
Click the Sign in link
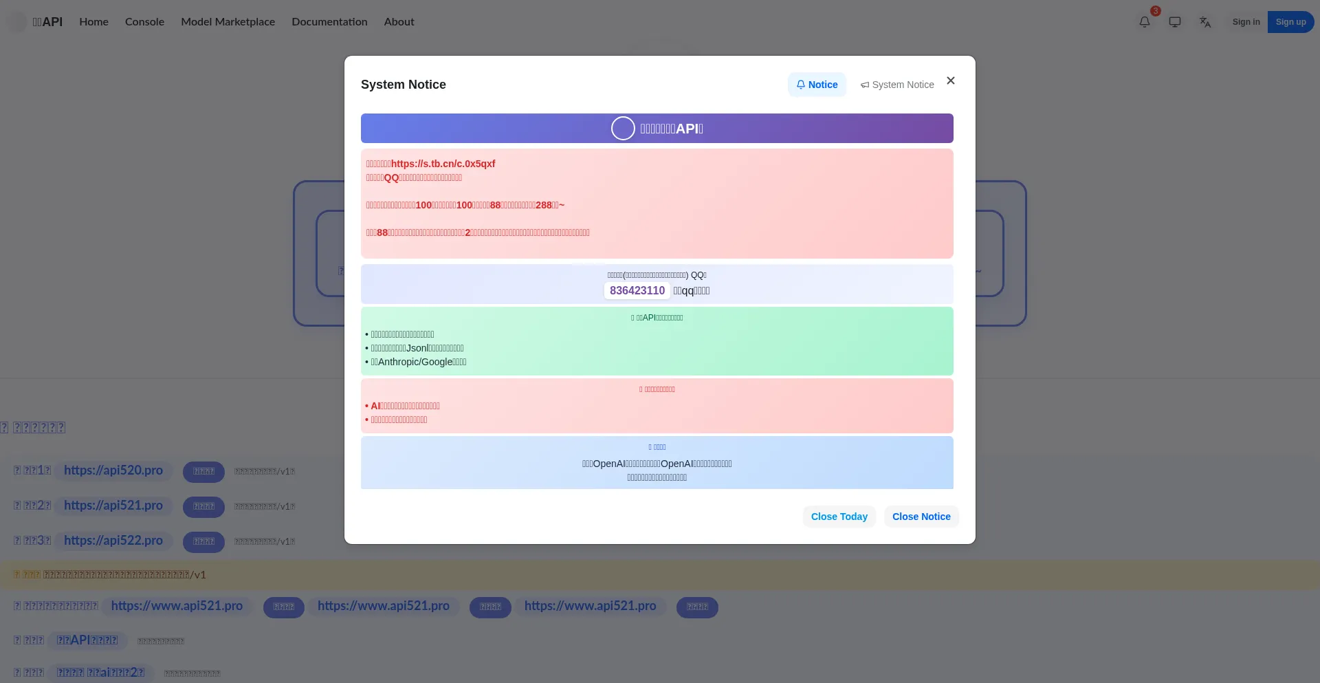[x=1246, y=21]
